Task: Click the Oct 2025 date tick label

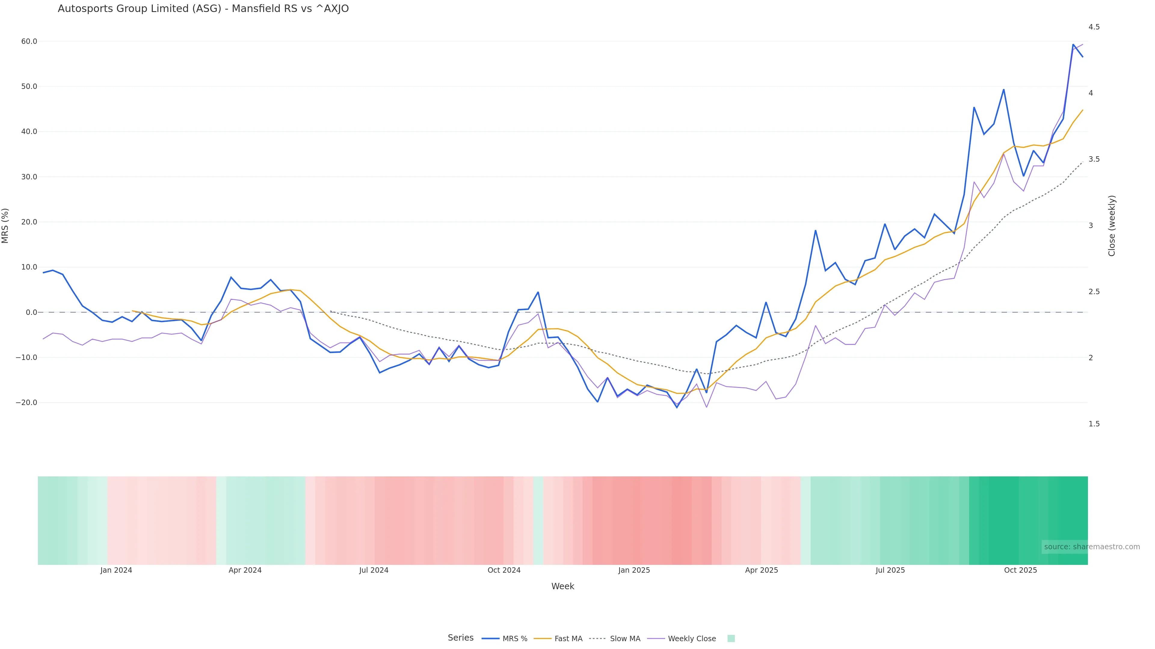Action: click(1020, 570)
